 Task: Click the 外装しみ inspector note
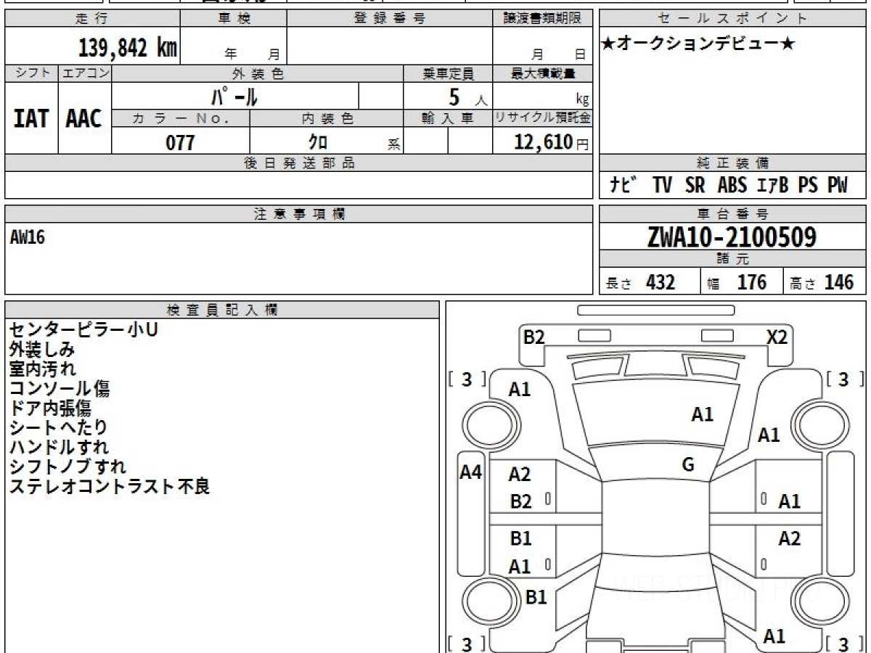click(x=41, y=350)
